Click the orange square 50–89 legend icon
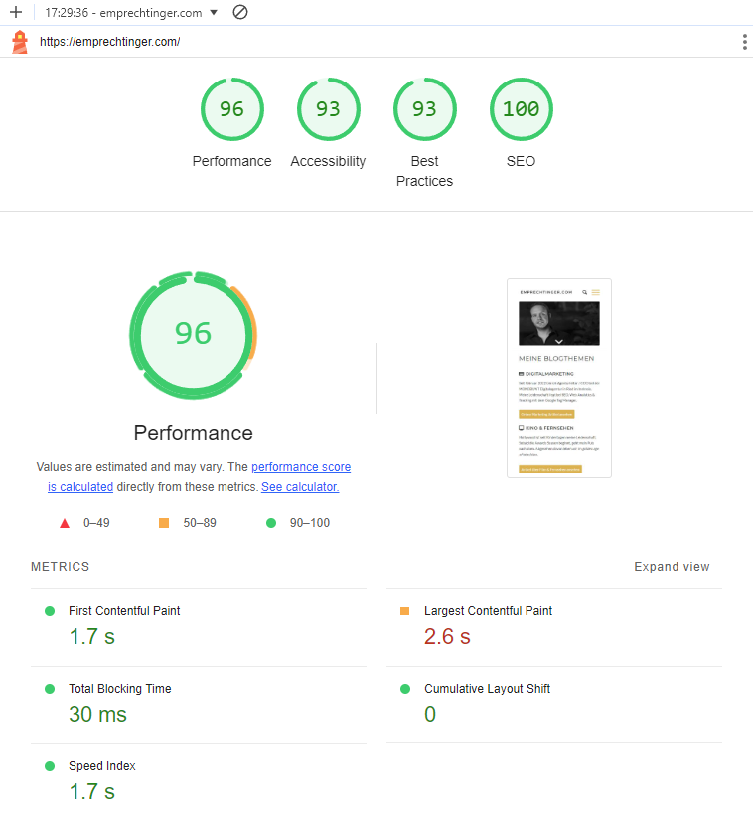The image size is (753, 818). coord(164,523)
